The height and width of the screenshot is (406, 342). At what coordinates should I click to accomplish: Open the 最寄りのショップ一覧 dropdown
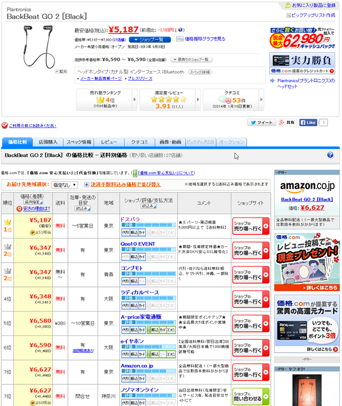(x=192, y=60)
